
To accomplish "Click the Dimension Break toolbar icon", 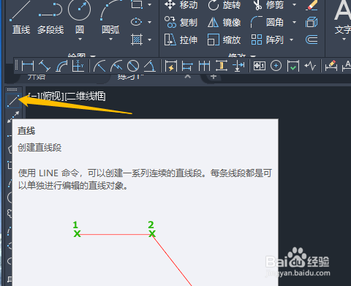I will click(x=238, y=66).
